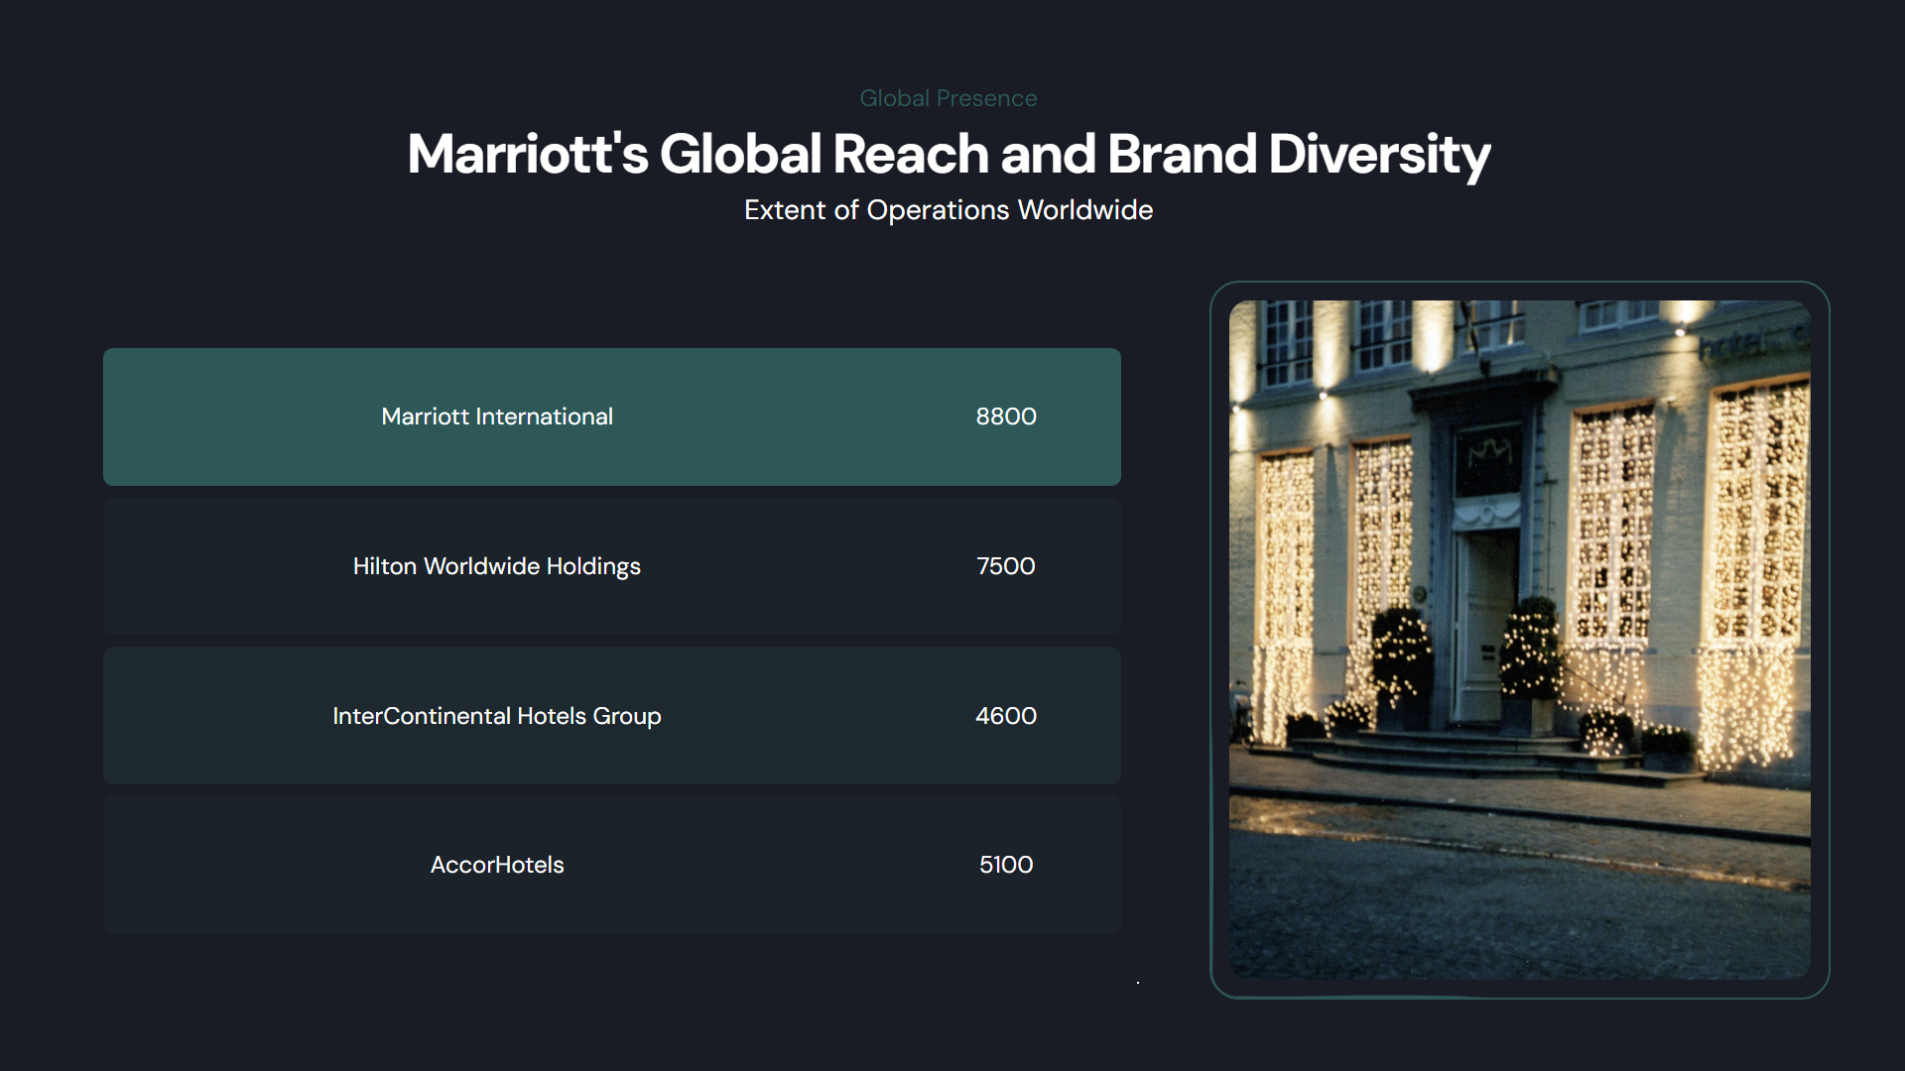Select 'Hilton Worldwide Holdings' text
1905x1071 pixels.
[x=496, y=566]
